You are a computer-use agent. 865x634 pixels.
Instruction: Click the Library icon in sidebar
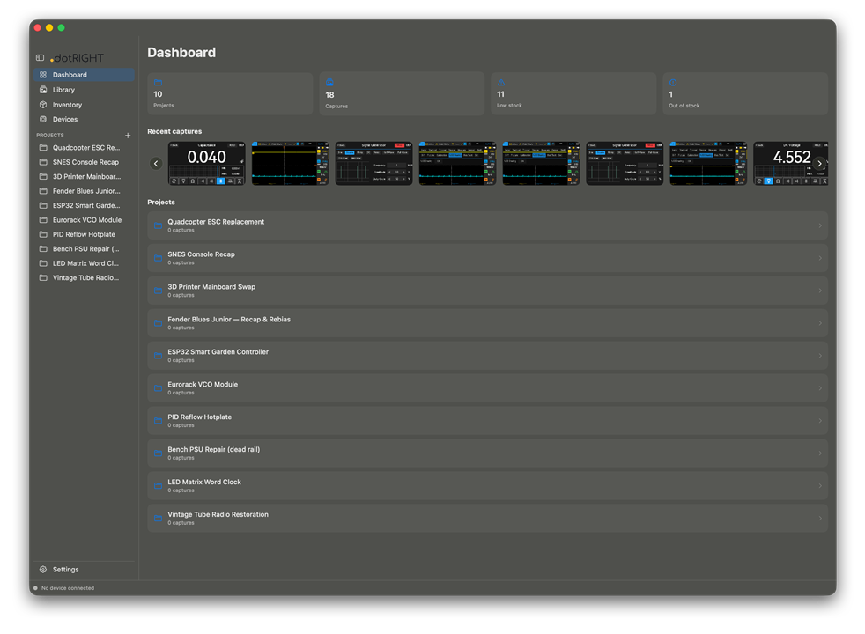pyautogui.click(x=43, y=90)
